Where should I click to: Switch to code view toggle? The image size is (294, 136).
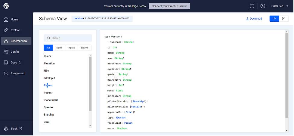(x=274, y=19)
